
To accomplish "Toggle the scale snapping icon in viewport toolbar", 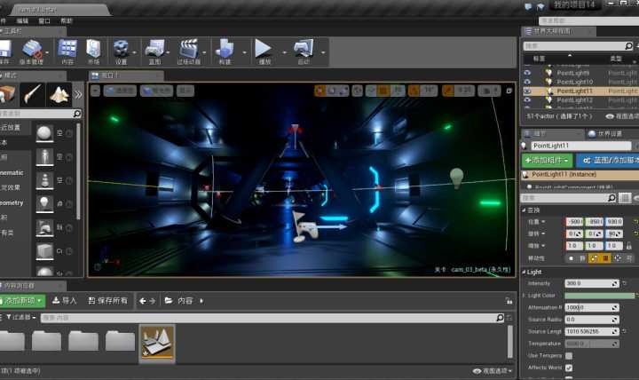I will pos(449,91).
